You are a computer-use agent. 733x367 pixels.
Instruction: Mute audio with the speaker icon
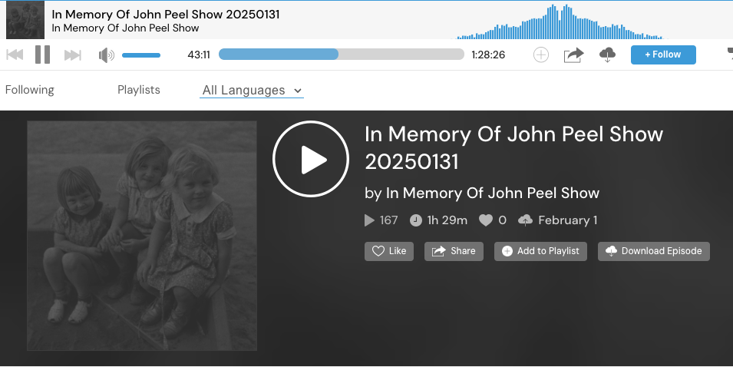[107, 55]
